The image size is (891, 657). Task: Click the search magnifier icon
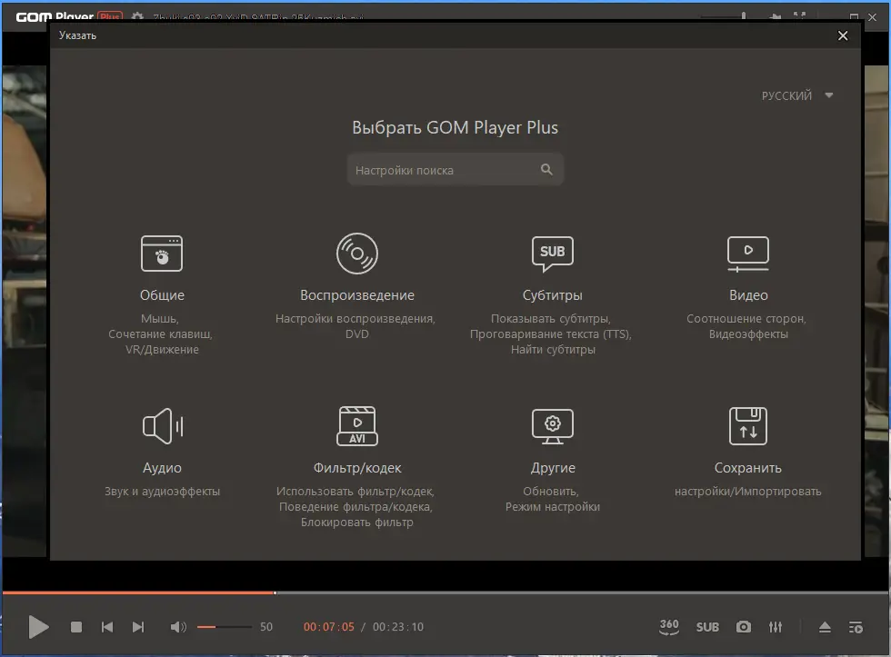click(x=546, y=169)
